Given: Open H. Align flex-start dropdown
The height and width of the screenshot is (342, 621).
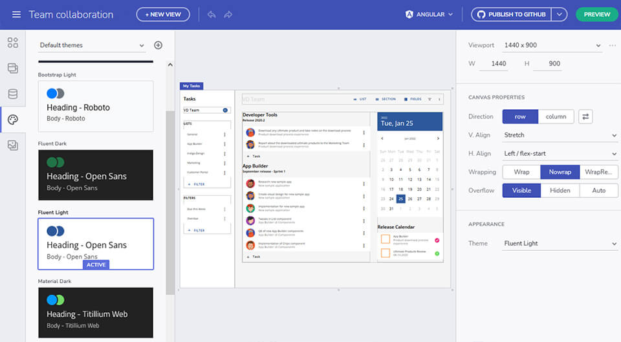Looking at the screenshot, I should [560, 154].
